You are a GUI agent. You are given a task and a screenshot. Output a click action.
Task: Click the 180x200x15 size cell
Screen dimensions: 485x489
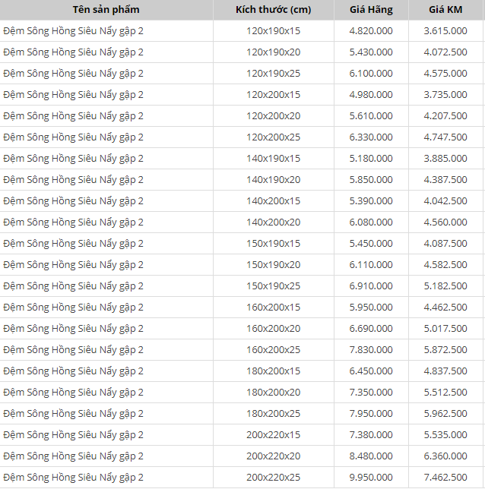(273, 371)
